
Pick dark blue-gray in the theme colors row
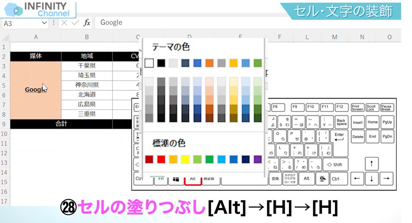(x=185, y=63)
